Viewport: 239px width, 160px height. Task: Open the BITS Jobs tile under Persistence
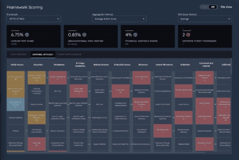point(58,91)
